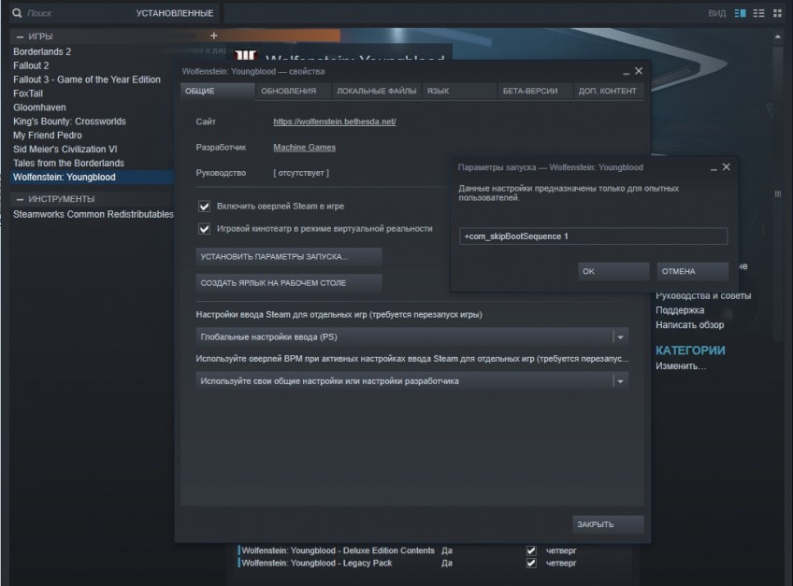Switch to the БЕТА-ВЕРСИИ tab

point(535,91)
